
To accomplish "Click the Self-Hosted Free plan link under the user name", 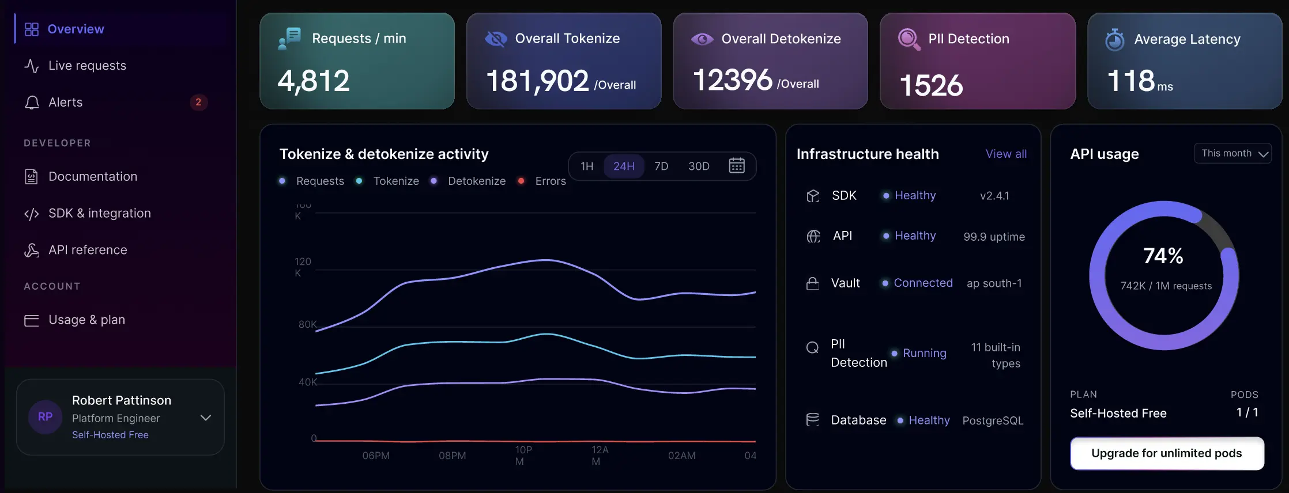I will [x=110, y=435].
